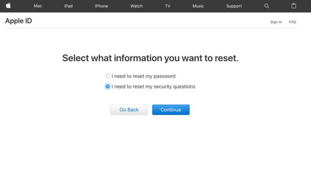Click the Go Back button
311x175 pixels.
[129, 110]
